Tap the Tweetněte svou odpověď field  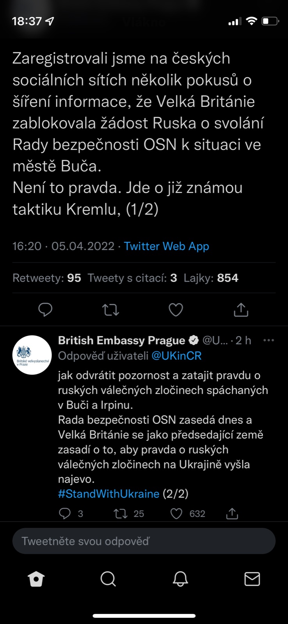pos(144,541)
